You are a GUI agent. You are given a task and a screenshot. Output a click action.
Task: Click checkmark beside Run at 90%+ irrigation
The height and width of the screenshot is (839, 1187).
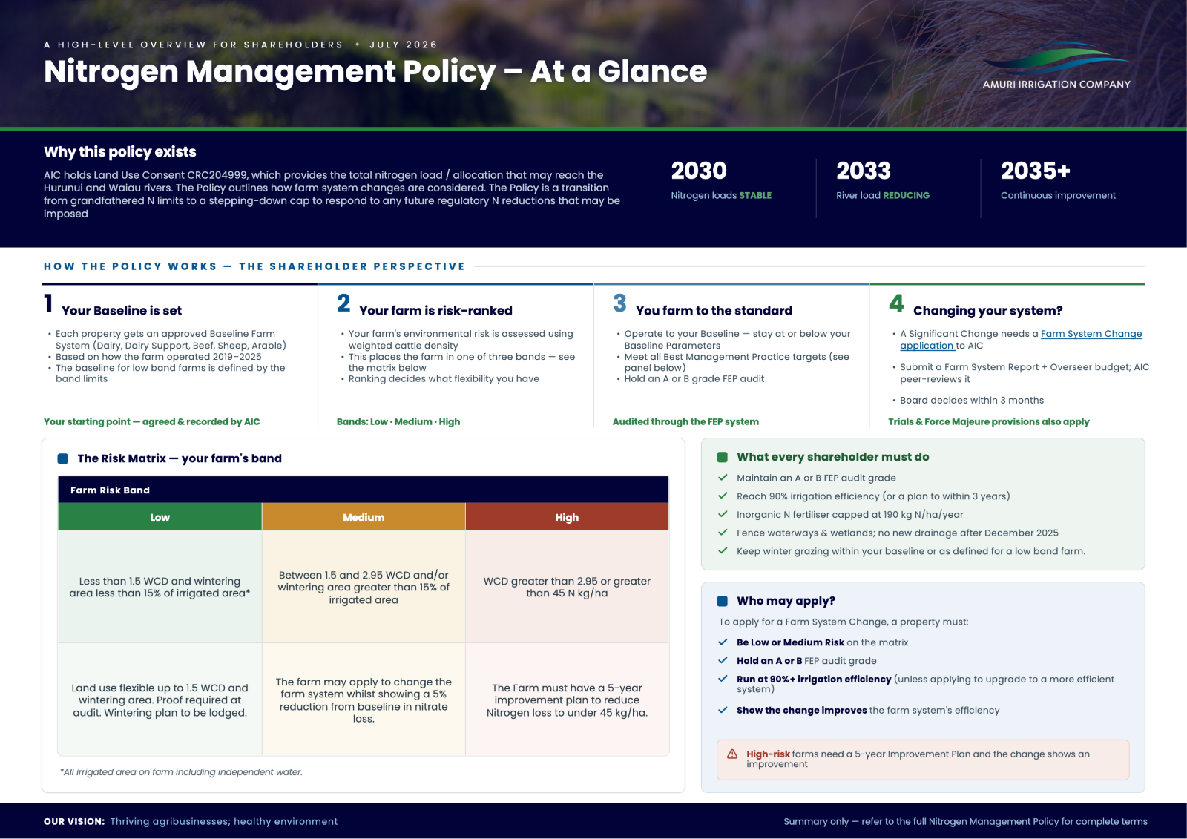click(x=723, y=679)
